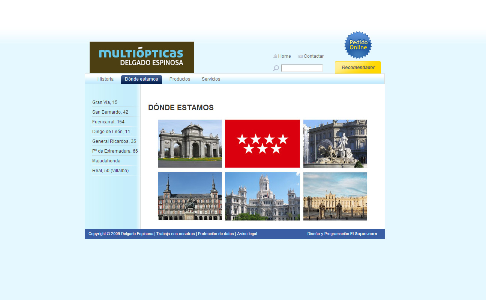This screenshot has width=486, height=300.
Task: Select the Cibeles fountain photo
Action: [335, 144]
